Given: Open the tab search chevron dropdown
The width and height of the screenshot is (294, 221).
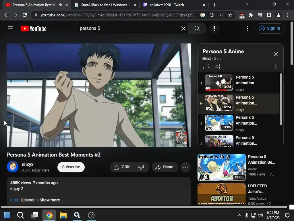Looking at the screenshot, I should (248, 4).
